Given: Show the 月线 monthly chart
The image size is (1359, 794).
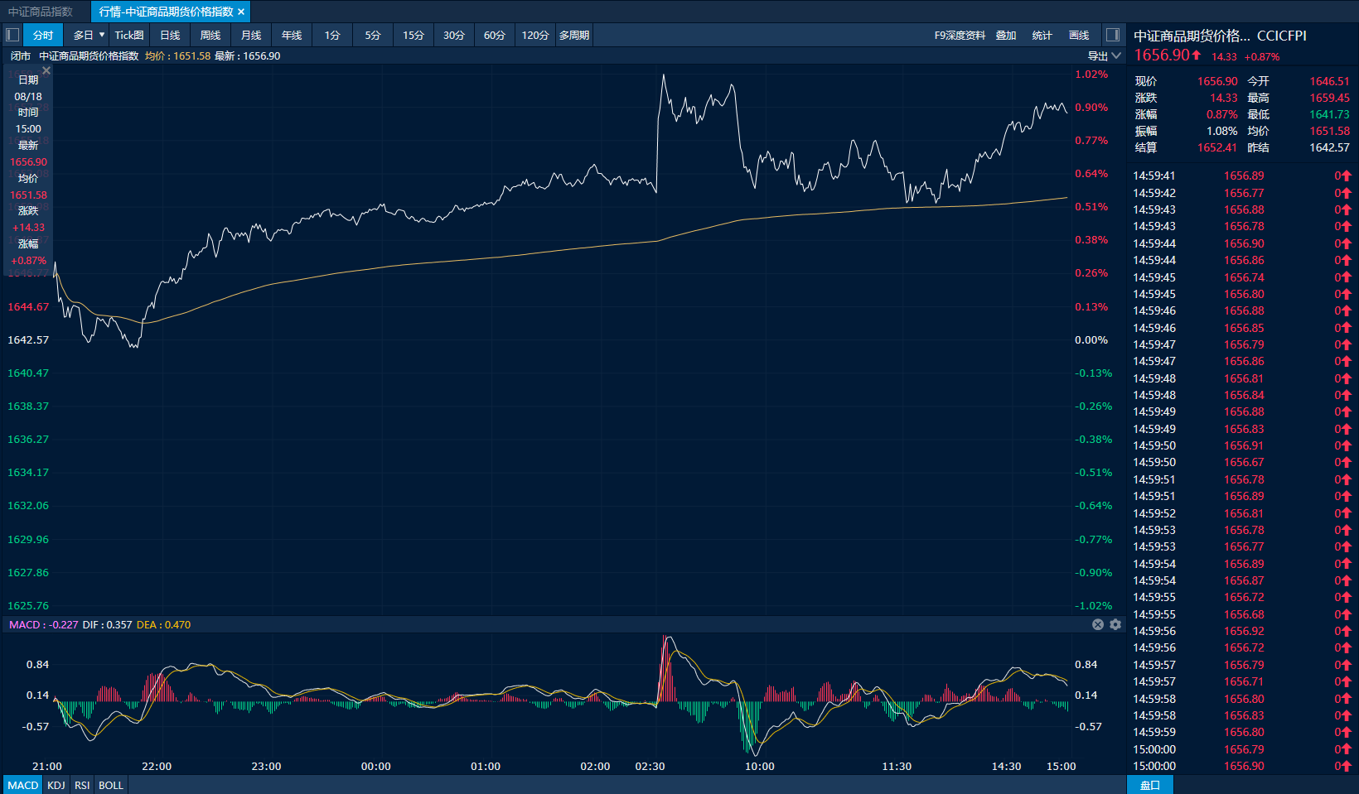Looking at the screenshot, I should click(251, 35).
